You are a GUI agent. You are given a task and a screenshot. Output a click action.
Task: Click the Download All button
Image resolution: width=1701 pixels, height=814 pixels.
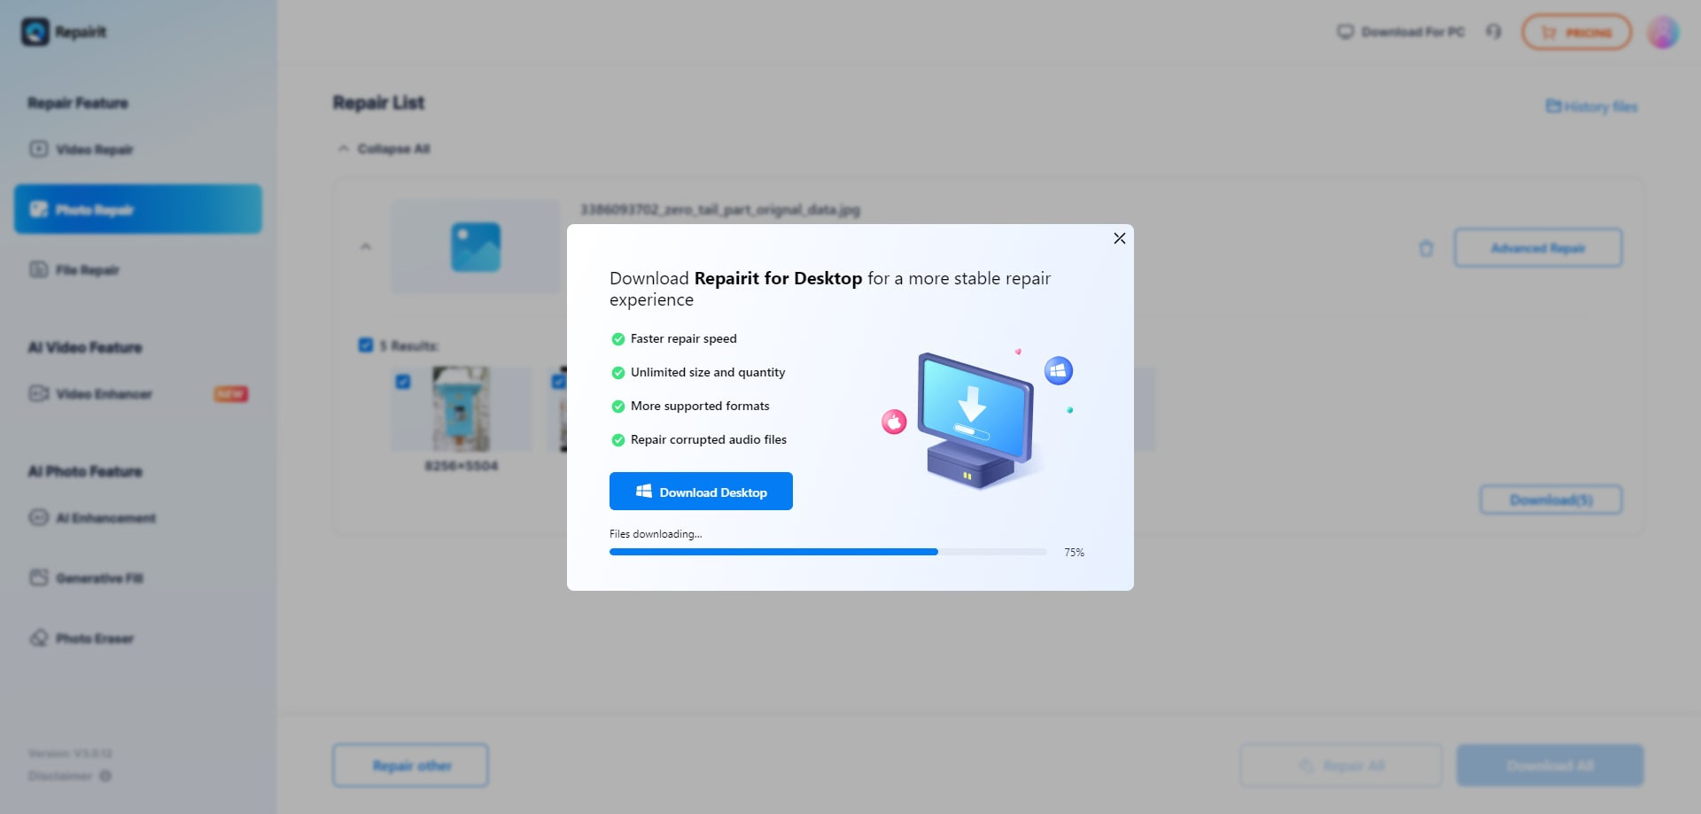1550,765
